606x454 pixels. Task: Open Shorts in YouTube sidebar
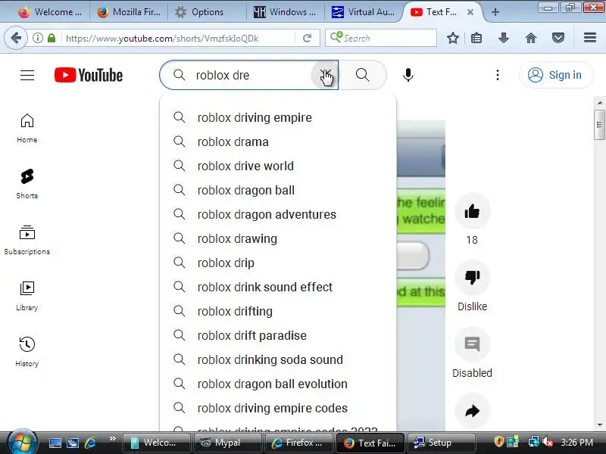pos(27,184)
